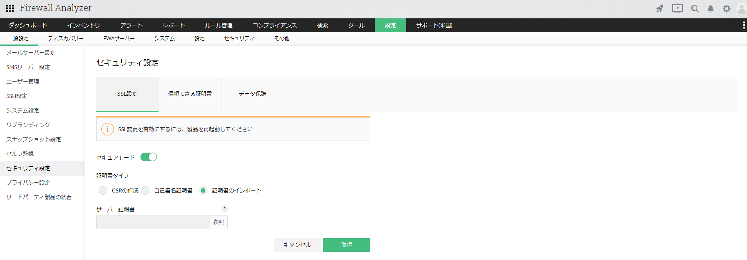Click the server certificate help icon
This screenshot has width=747, height=260.
coord(225,208)
